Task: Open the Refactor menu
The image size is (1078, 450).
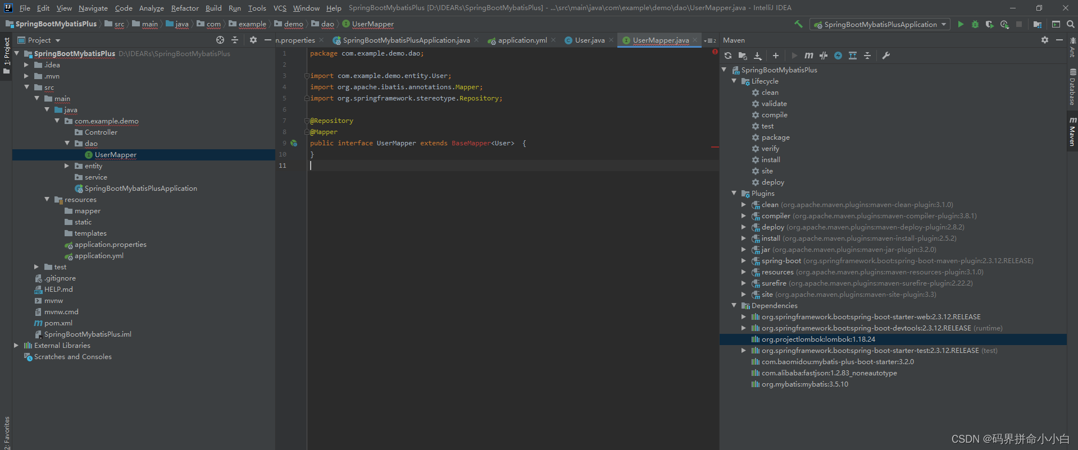Action: [185, 8]
